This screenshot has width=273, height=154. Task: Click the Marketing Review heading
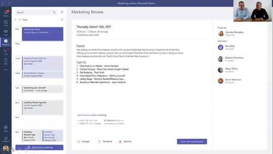coord(87,12)
